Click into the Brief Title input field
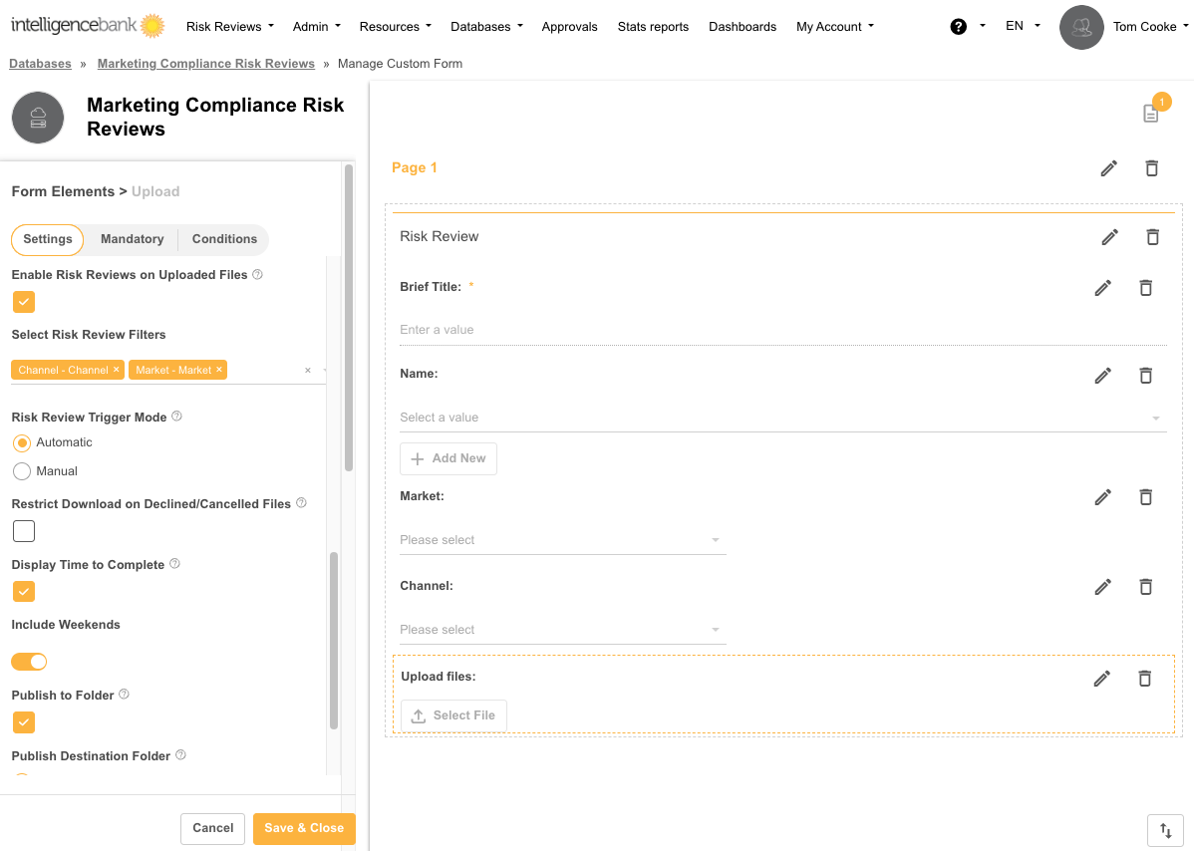 pos(782,330)
